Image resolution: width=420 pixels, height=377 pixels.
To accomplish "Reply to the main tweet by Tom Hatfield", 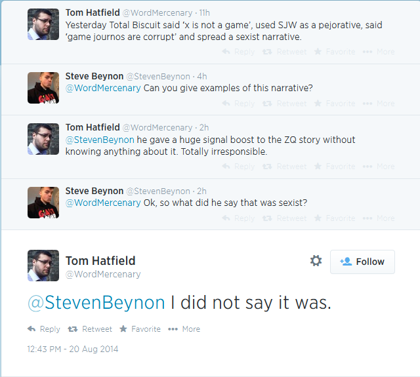I will 44,329.
